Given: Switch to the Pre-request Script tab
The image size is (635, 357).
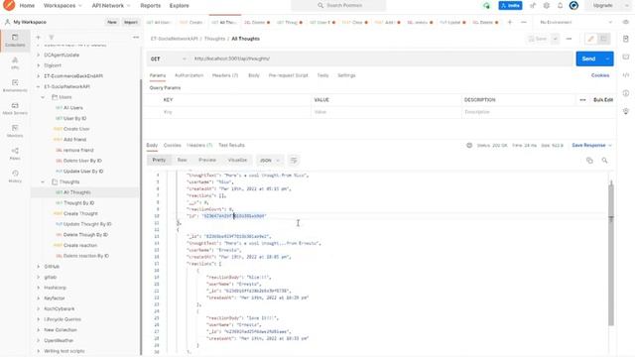Looking at the screenshot, I should point(289,75).
